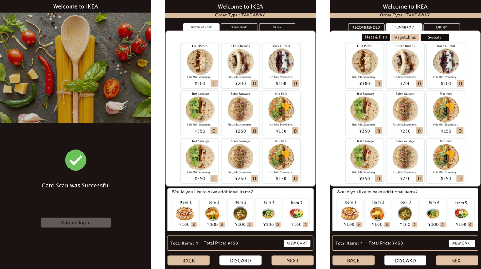Click the Choco Banana quantity box below the Vegetables filter
The image size is (481, 269).
tap(419, 83)
